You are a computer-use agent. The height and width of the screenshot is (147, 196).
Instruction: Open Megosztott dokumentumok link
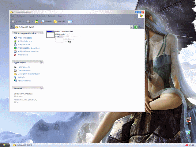point(29,74)
